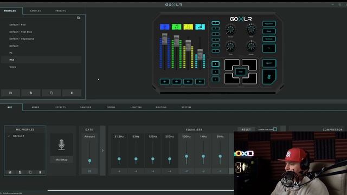347x195 pixels.
Task: Click the bleep button above the cough button
Action: click(269, 63)
